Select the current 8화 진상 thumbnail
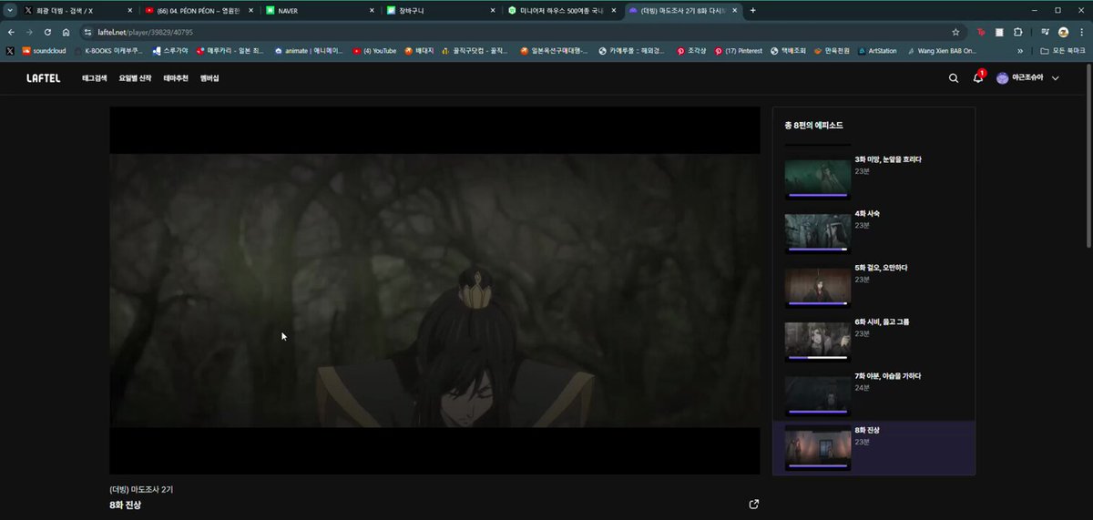The image size is (1093, 520). tap(818, 449)
